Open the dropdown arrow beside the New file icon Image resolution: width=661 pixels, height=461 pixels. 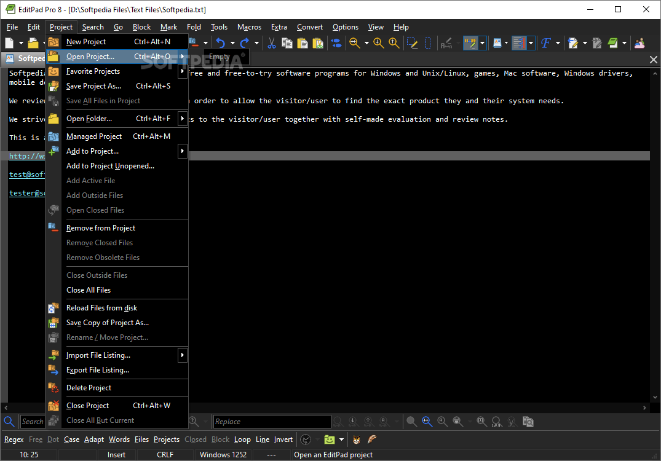[x=21, y=43]
